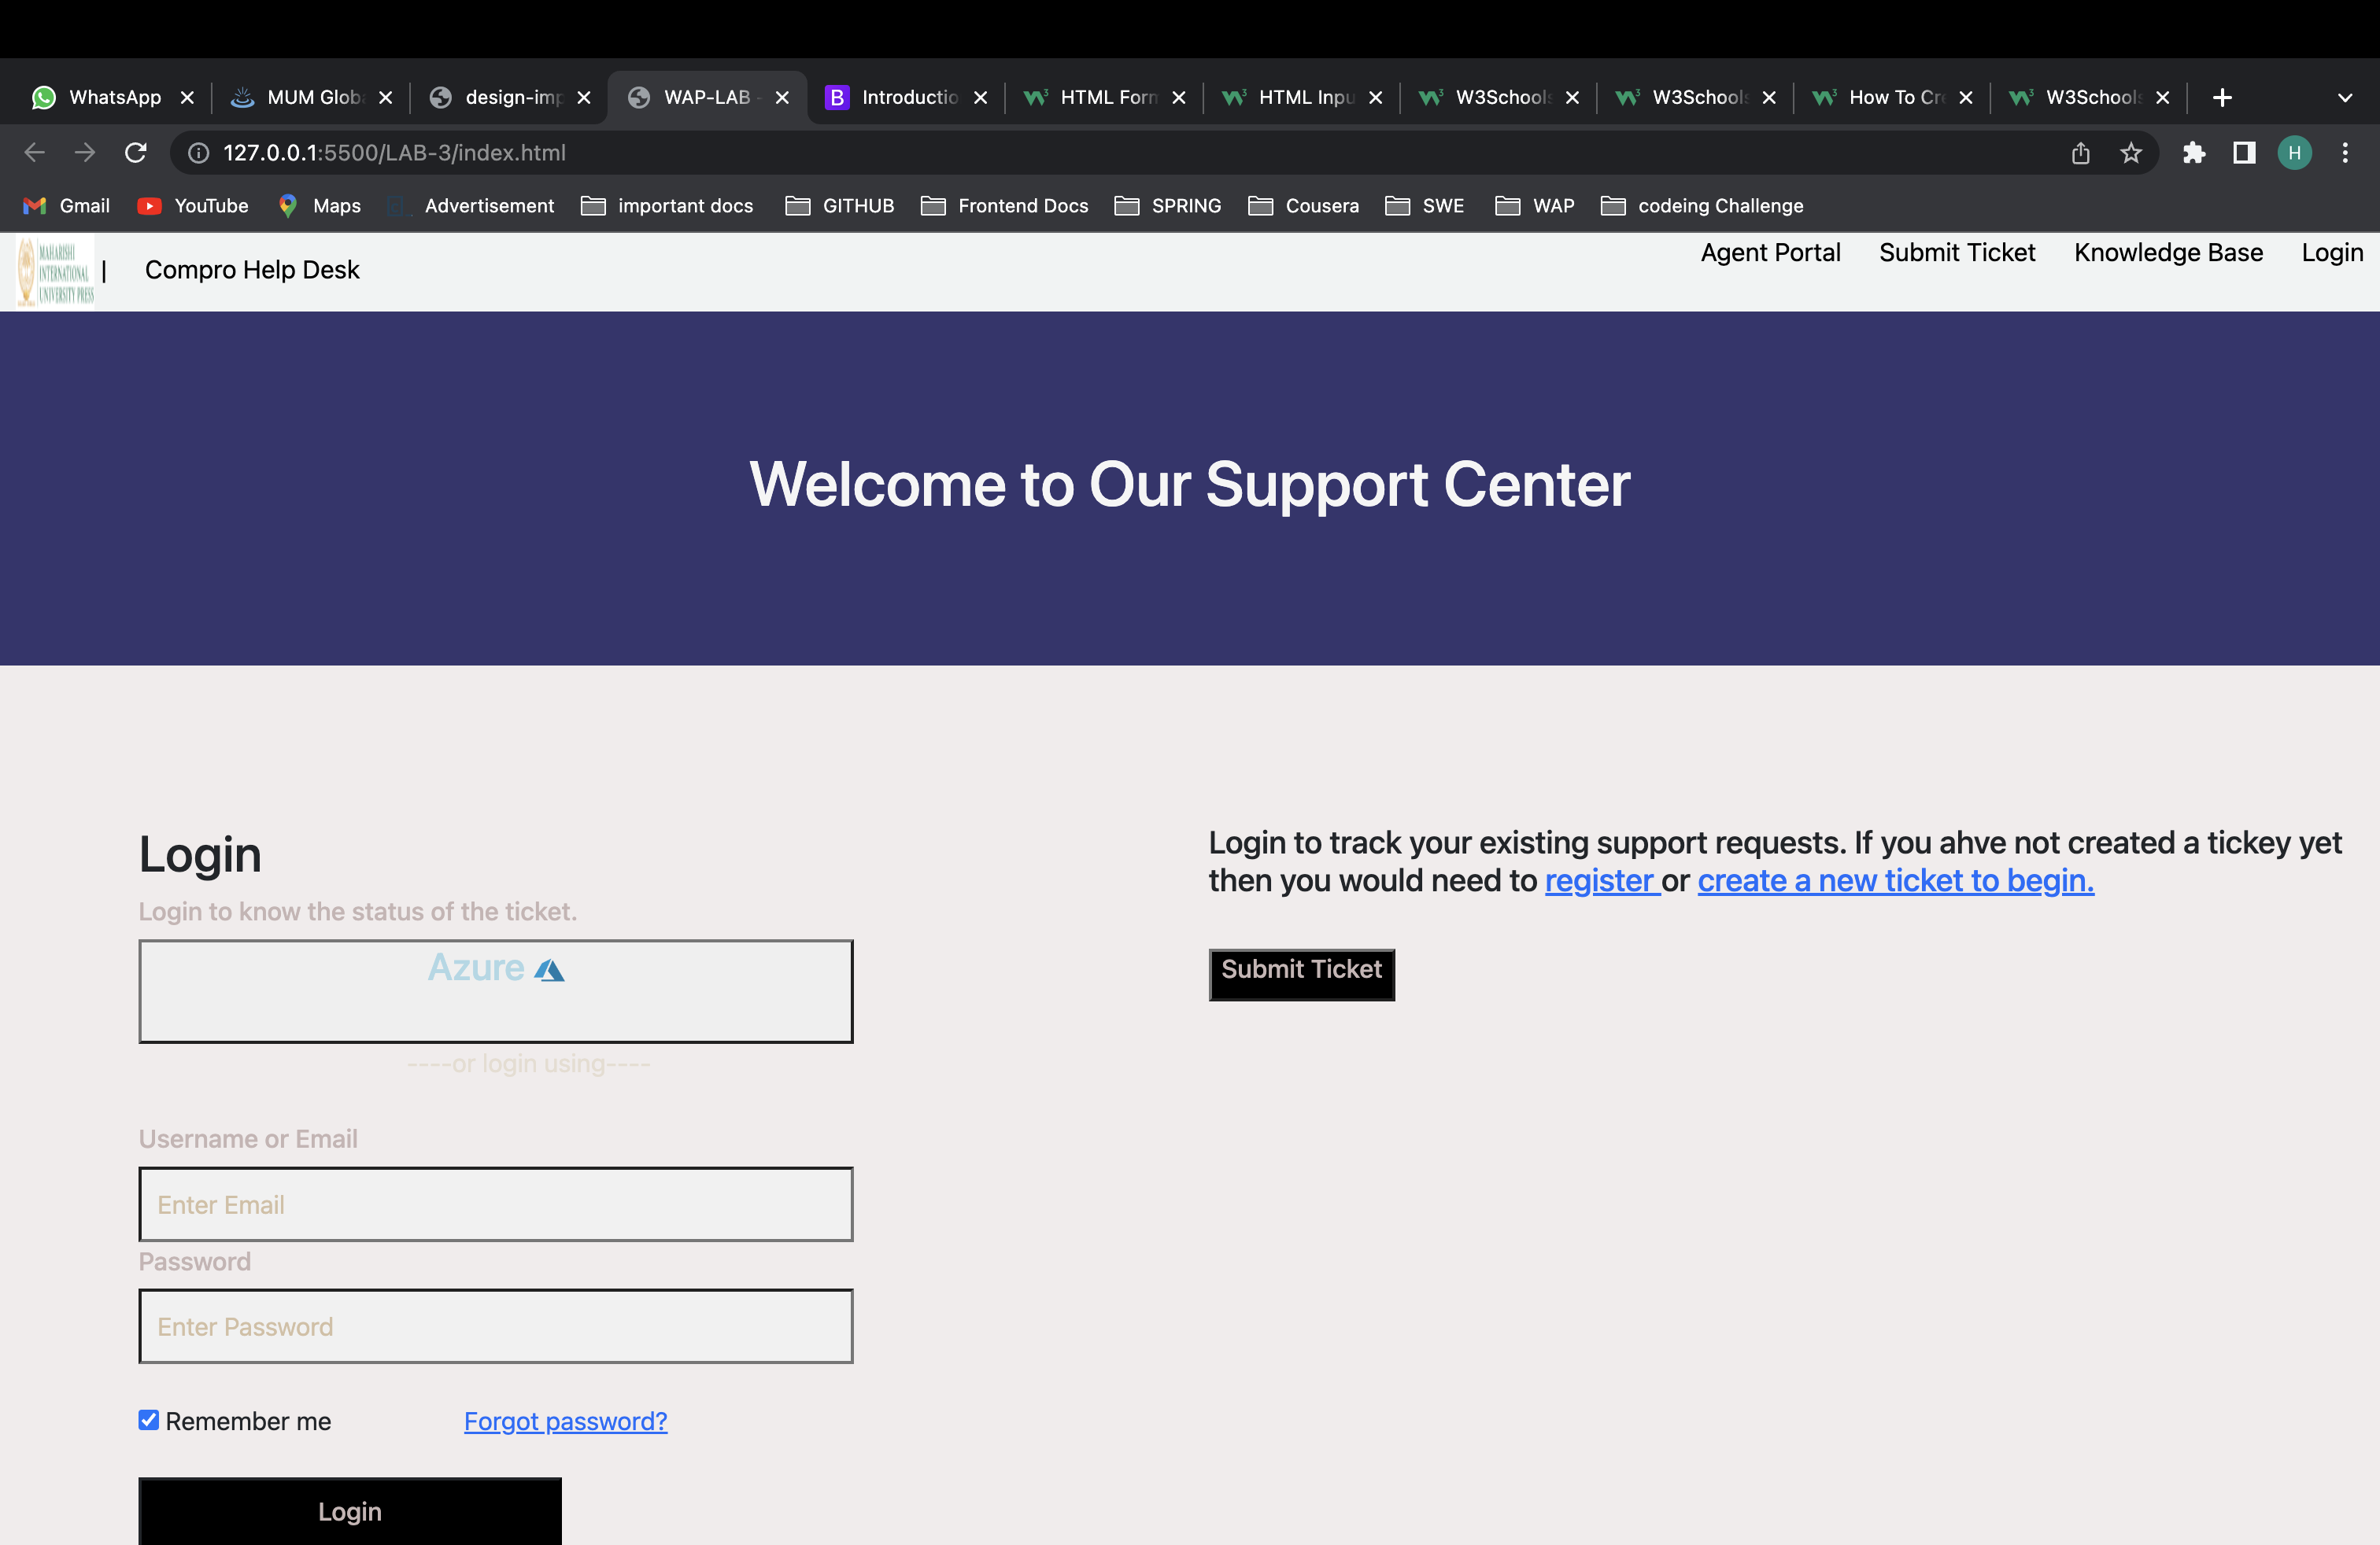Image resolution: width=2380 pixels, height=1545 pixels.
Task: Open the share icon in the address bar
Action: click(x=2081, y=153)
